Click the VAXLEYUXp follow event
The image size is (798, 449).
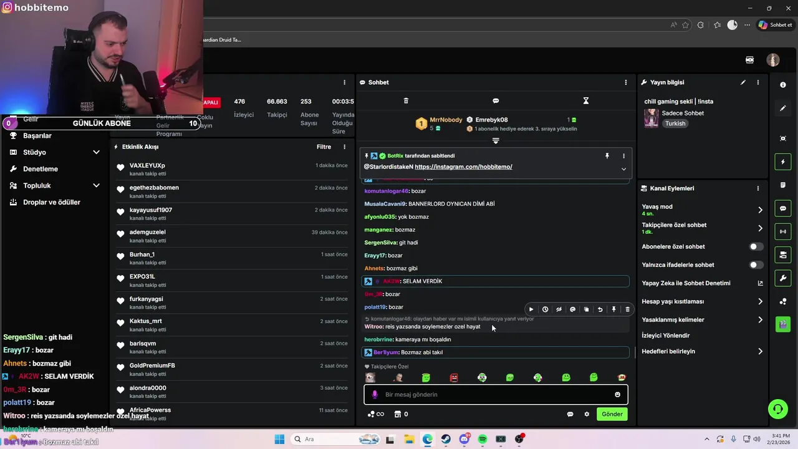[232, 169]
